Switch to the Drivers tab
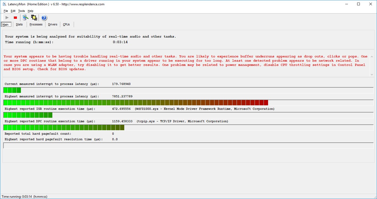 [53, 24]
